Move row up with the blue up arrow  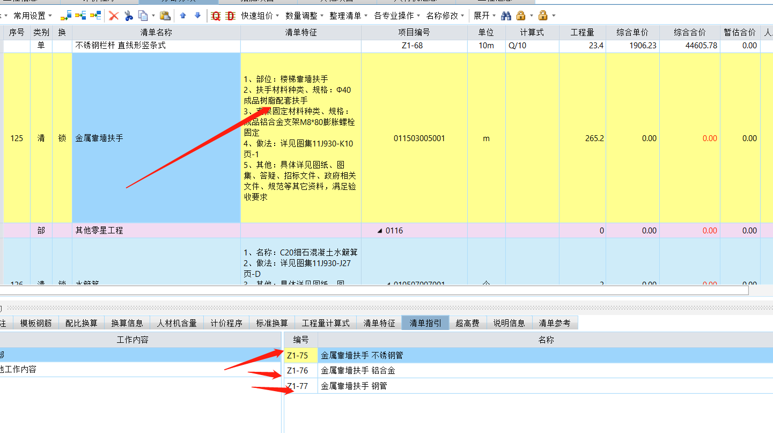pyautogui.click(x=183, y=16)
